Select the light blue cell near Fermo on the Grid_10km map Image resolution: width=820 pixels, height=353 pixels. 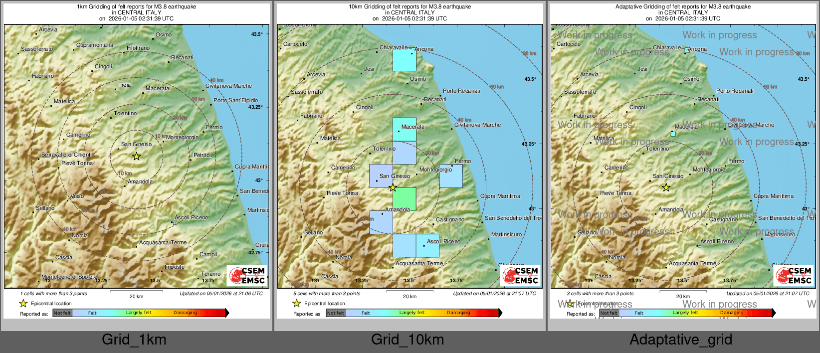(x=451, y=176)
